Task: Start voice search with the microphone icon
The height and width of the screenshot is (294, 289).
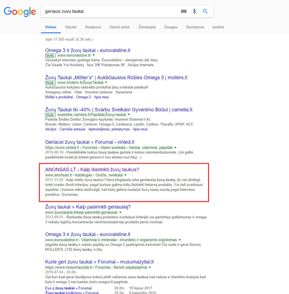Action: [195, 11]
